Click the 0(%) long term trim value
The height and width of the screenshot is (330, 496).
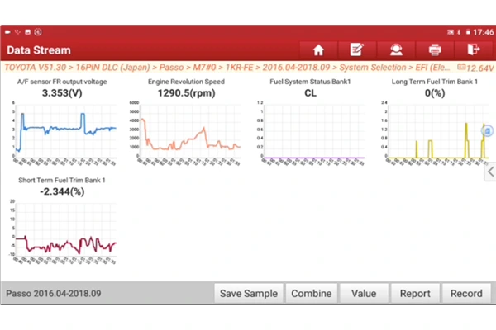(x=435, y=93)
